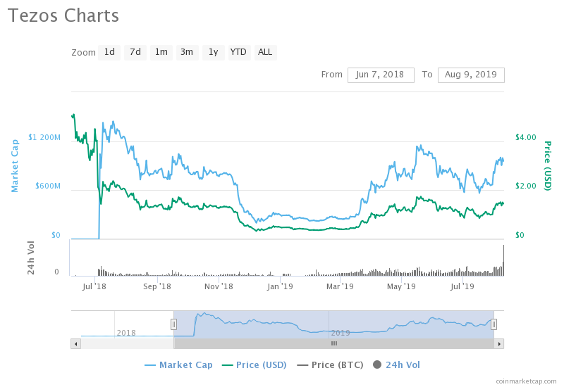564x387 pixels.
Task: Click the Price (USD) axis title
Action: point(548,165)
